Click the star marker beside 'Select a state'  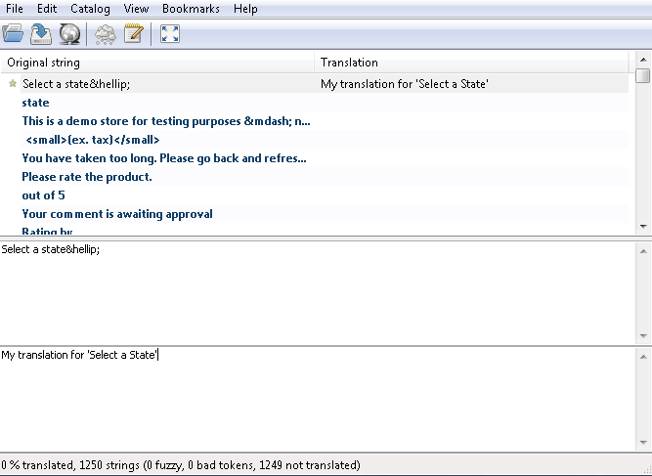coord(13,83)
